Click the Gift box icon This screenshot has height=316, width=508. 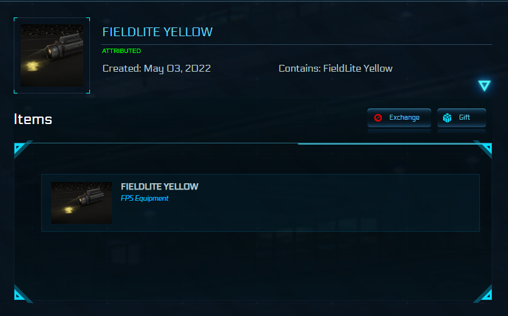pyautogui.click(x=447, y=118)
